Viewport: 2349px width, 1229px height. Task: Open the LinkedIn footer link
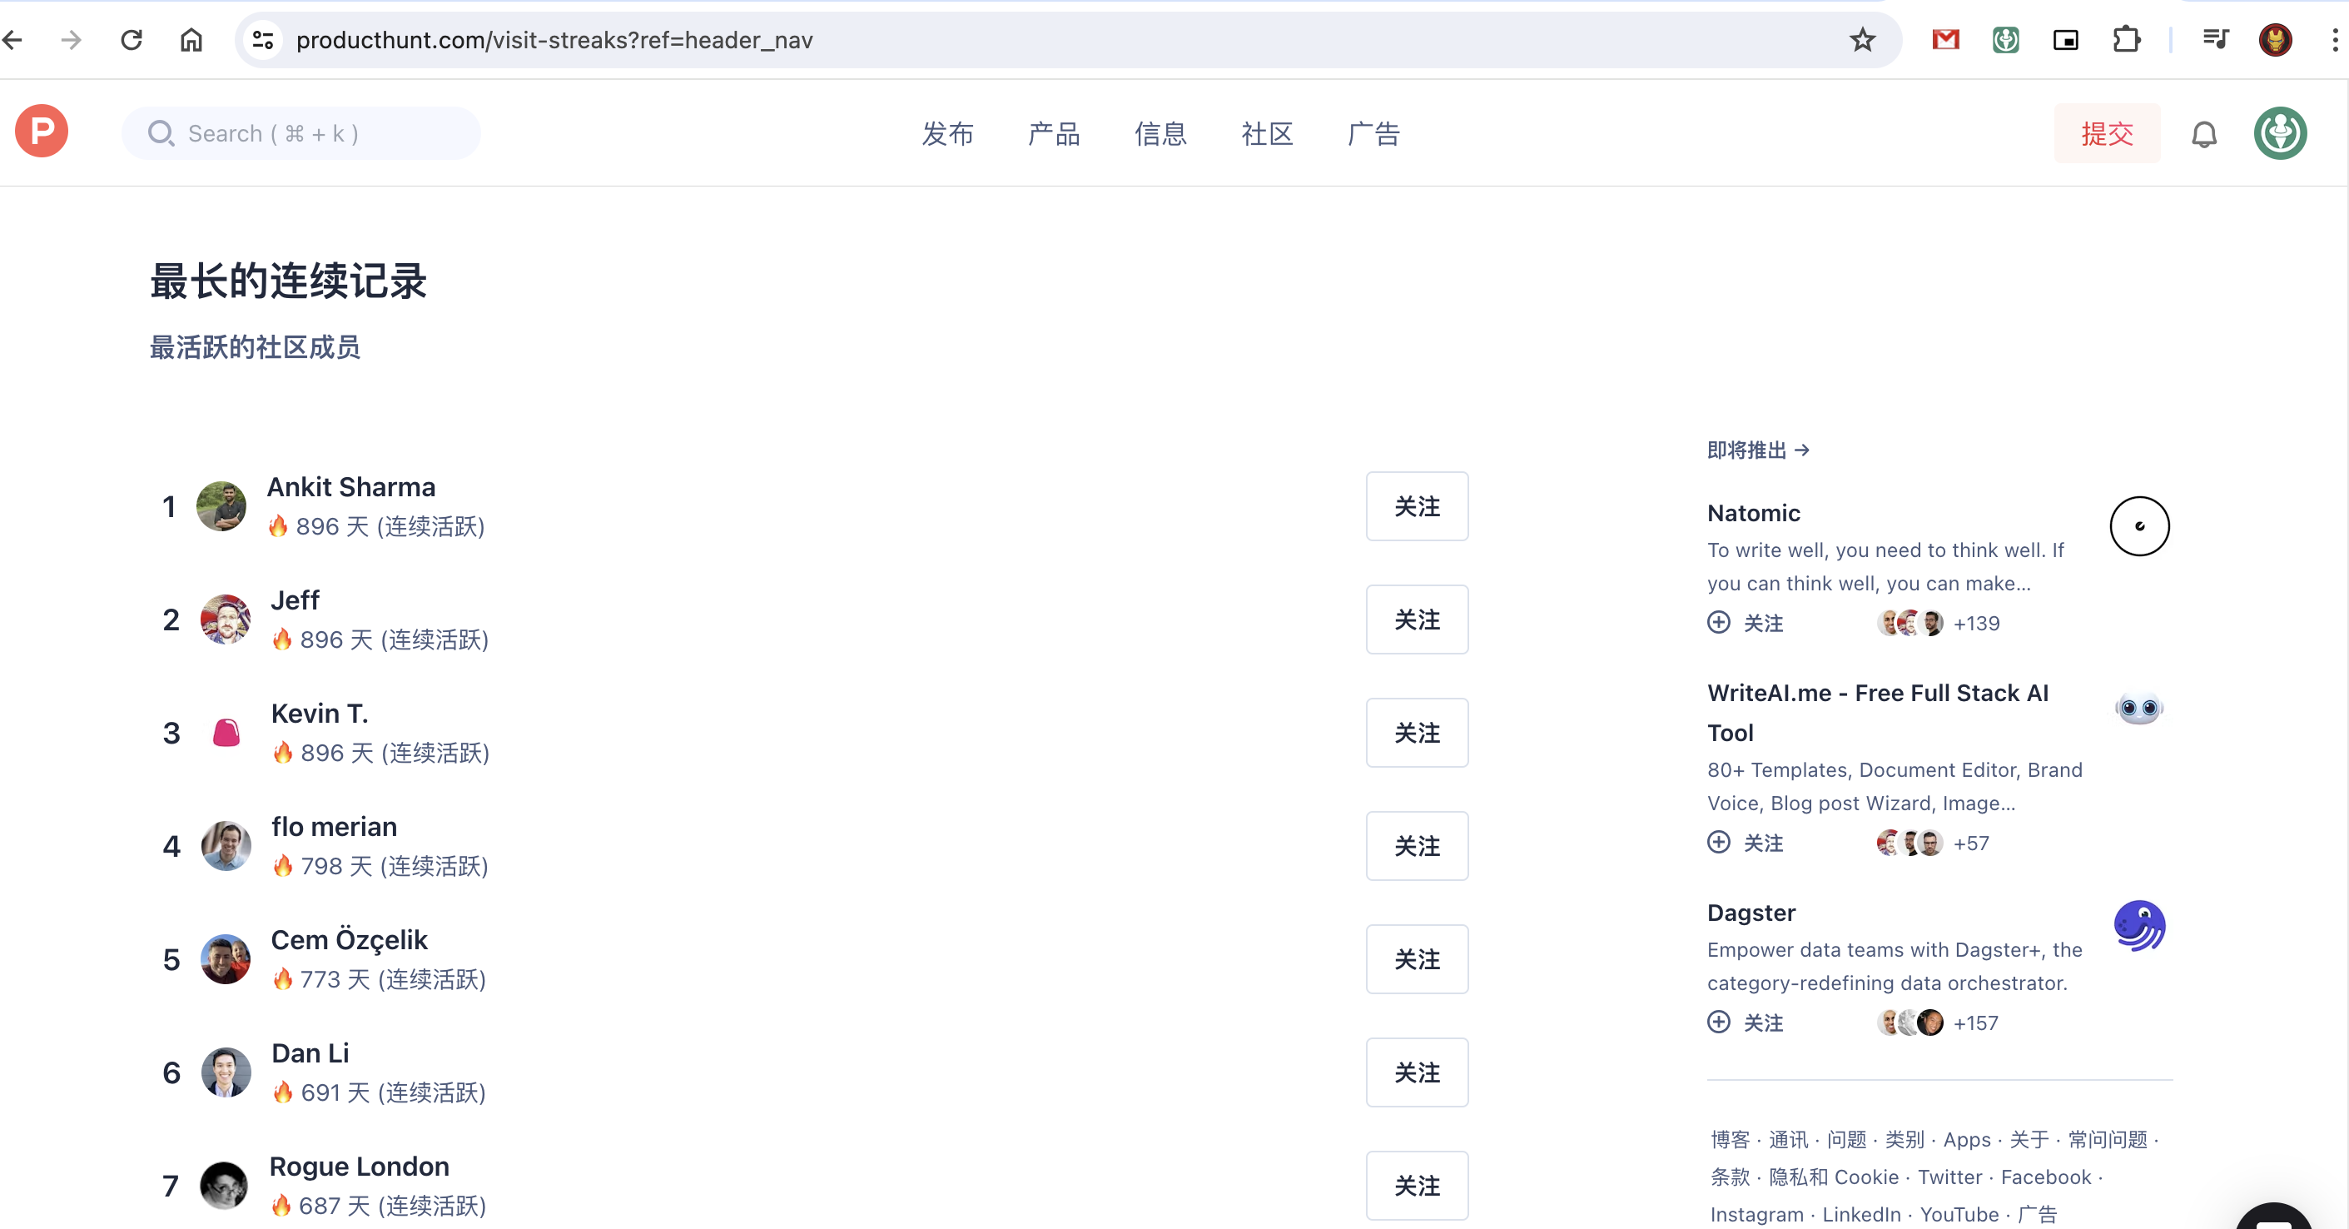[1861, 1214]
